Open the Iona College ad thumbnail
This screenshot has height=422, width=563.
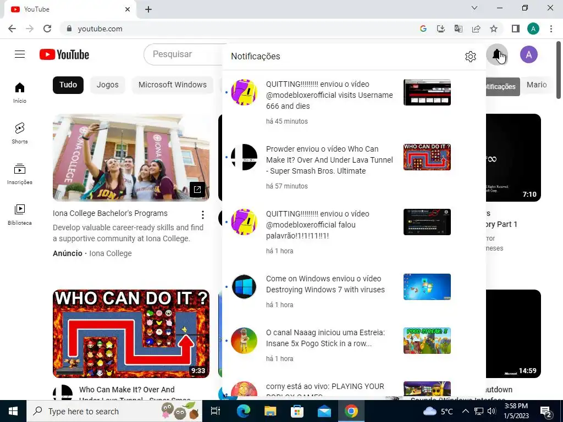(x=131, y=158)
